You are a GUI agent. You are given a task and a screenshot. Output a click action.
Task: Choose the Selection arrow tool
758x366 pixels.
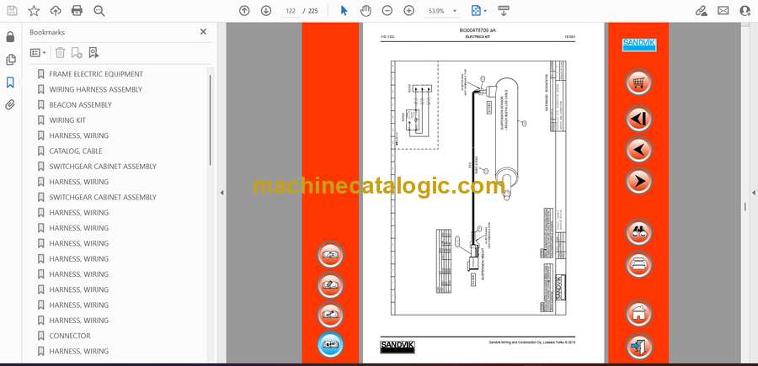(x=344, y=11)
